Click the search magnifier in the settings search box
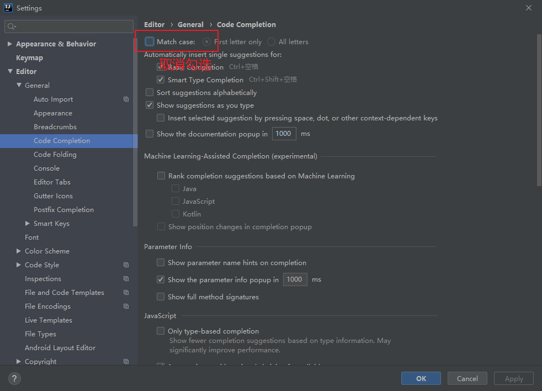The image size is (542, 391). click(x=12, y=26)
